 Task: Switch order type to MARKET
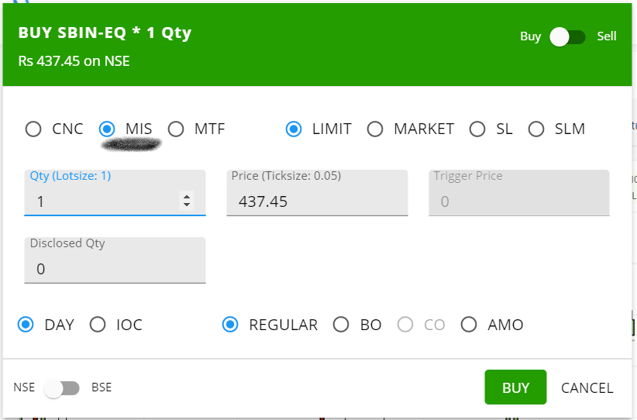click(x=375, y=129)
